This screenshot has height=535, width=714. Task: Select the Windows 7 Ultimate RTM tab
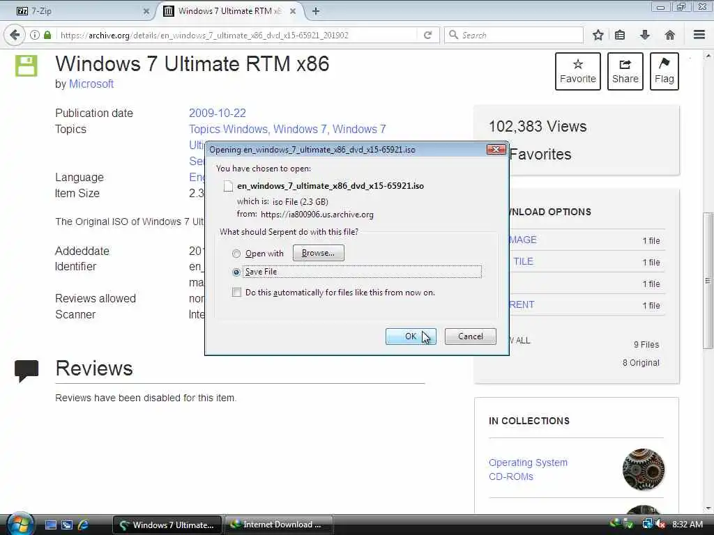click(230, 11)
